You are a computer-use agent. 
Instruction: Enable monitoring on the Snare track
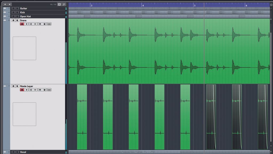(27, 24)
